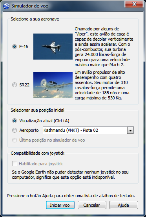
Task: Click the joystick detection note text
Action: pos(70,175)
